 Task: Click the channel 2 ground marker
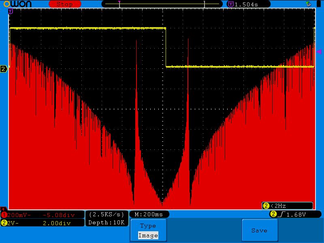coord(4,69)
